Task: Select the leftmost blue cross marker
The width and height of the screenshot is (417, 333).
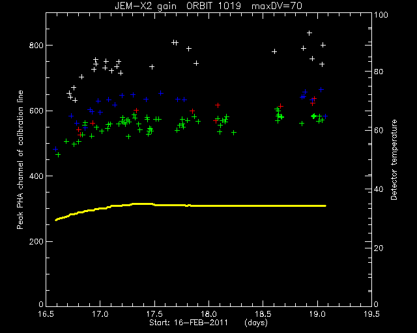Action: (55, 149)
